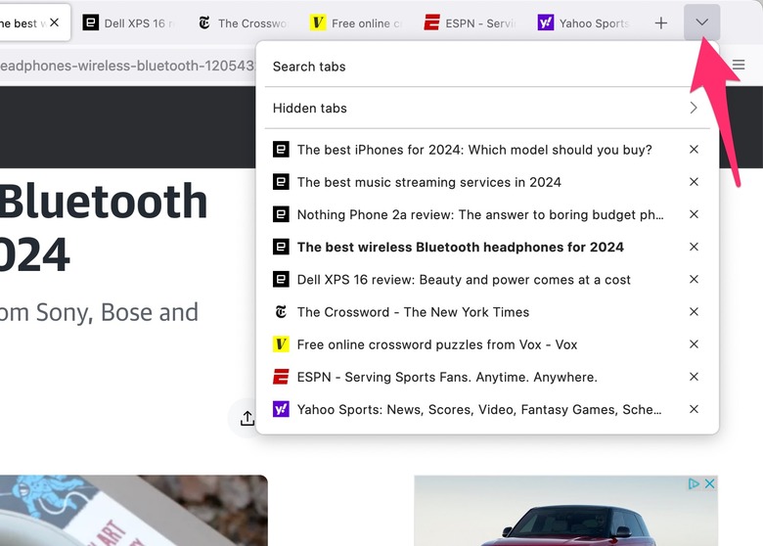Open the red car advertisement image
The width and height of the screenshot is (763, 546).
point(566,511)
